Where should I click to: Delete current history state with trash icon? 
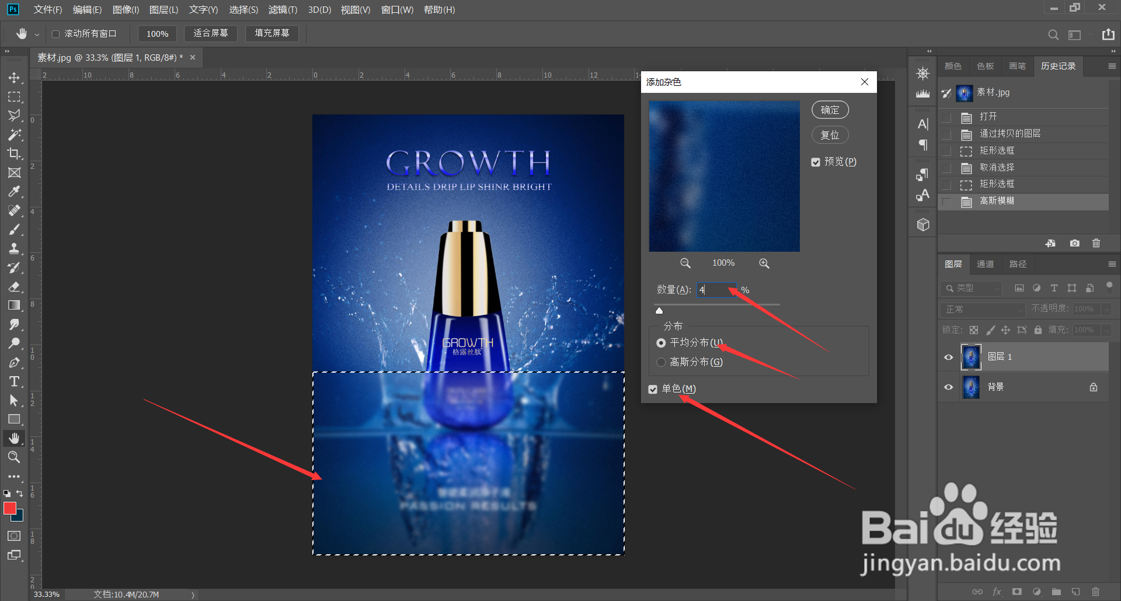[x=1096, y=244]
